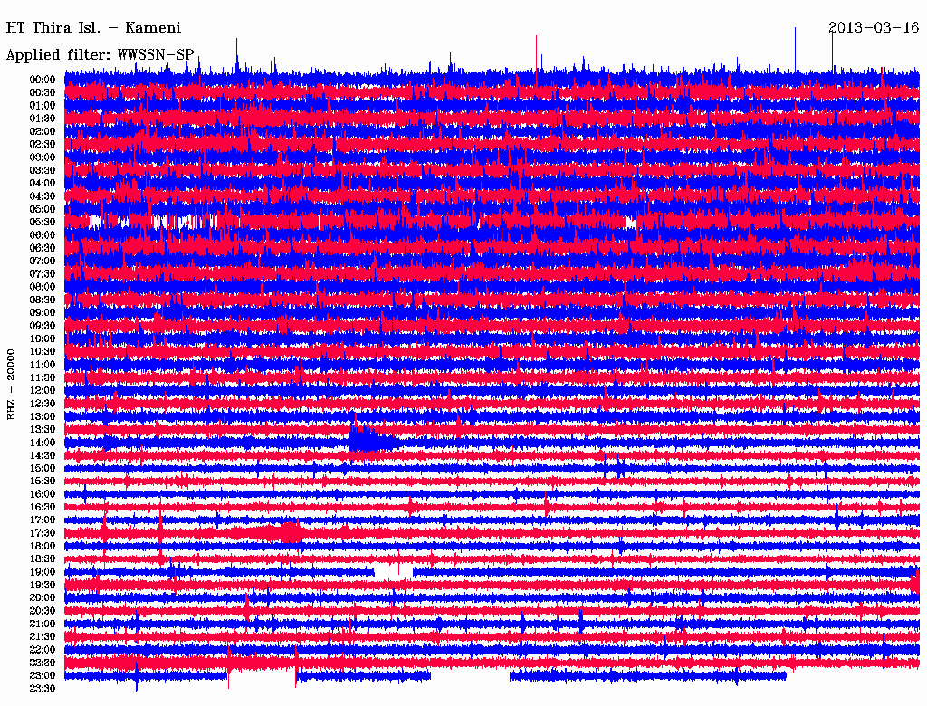Screen dimensions: 927x706
Task: Click the 13:30 time label
Action: pyautogui.click(x=43, y=429)
